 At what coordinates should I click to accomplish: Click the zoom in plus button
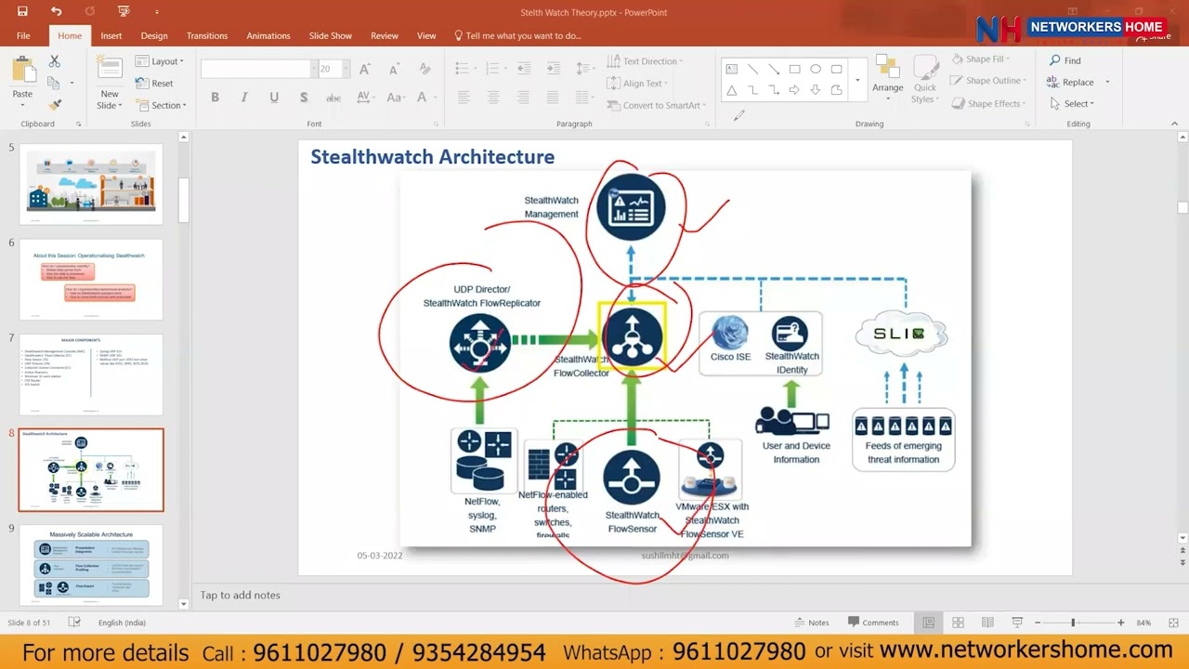point(1120,623)
